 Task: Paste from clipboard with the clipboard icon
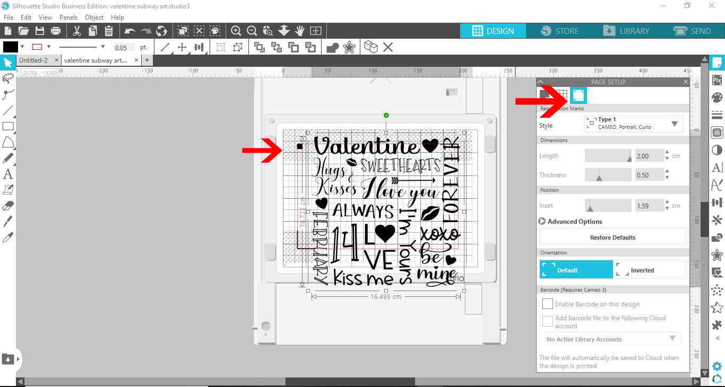click(109, 31)
